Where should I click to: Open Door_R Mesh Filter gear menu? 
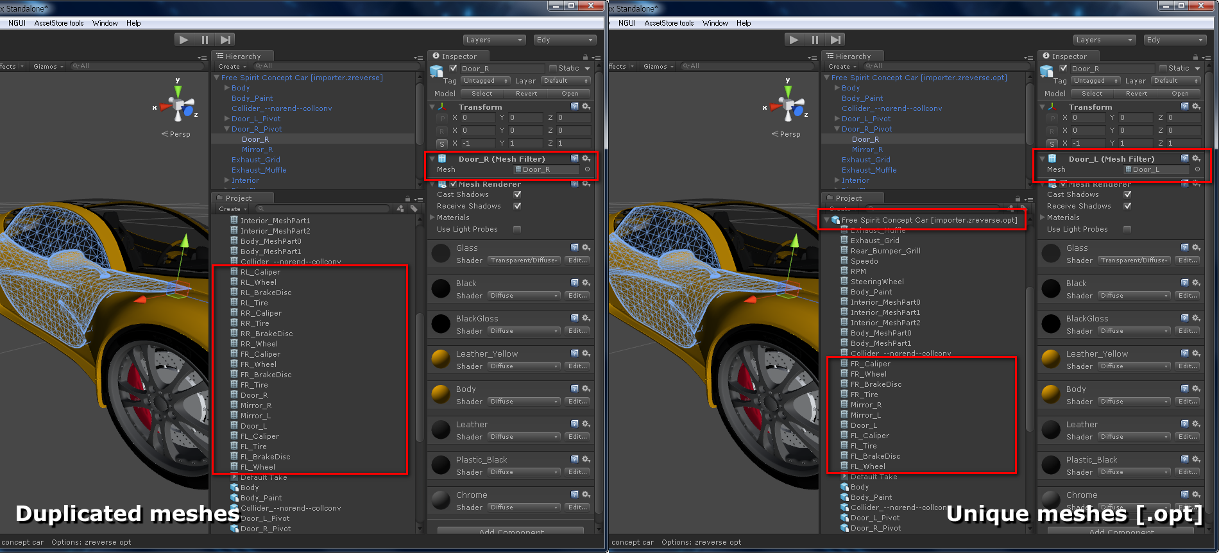click(x=586, y=158)
